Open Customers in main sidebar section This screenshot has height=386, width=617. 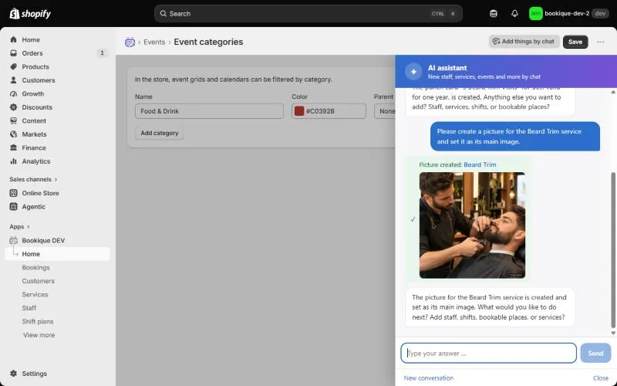pyautogui.click(x=38, y=80)
